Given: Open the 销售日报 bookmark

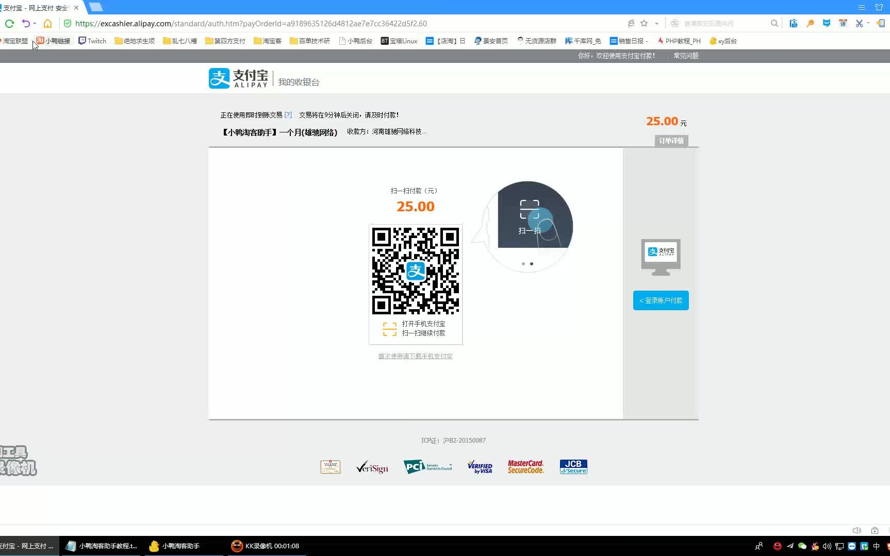Looking at the screenshot, I should point(629,41).
